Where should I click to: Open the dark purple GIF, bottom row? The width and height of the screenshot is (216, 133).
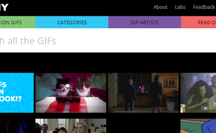pos(17,126)
